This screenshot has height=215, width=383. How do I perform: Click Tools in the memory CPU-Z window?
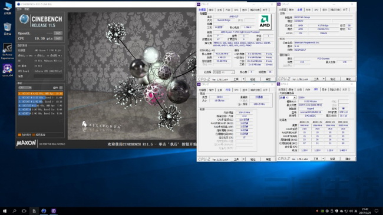pyautogui.click(x=236, y=159)
